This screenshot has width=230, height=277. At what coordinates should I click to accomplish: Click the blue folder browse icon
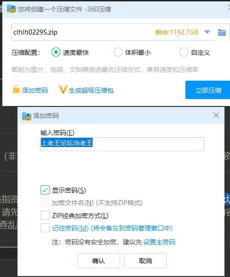222,33
